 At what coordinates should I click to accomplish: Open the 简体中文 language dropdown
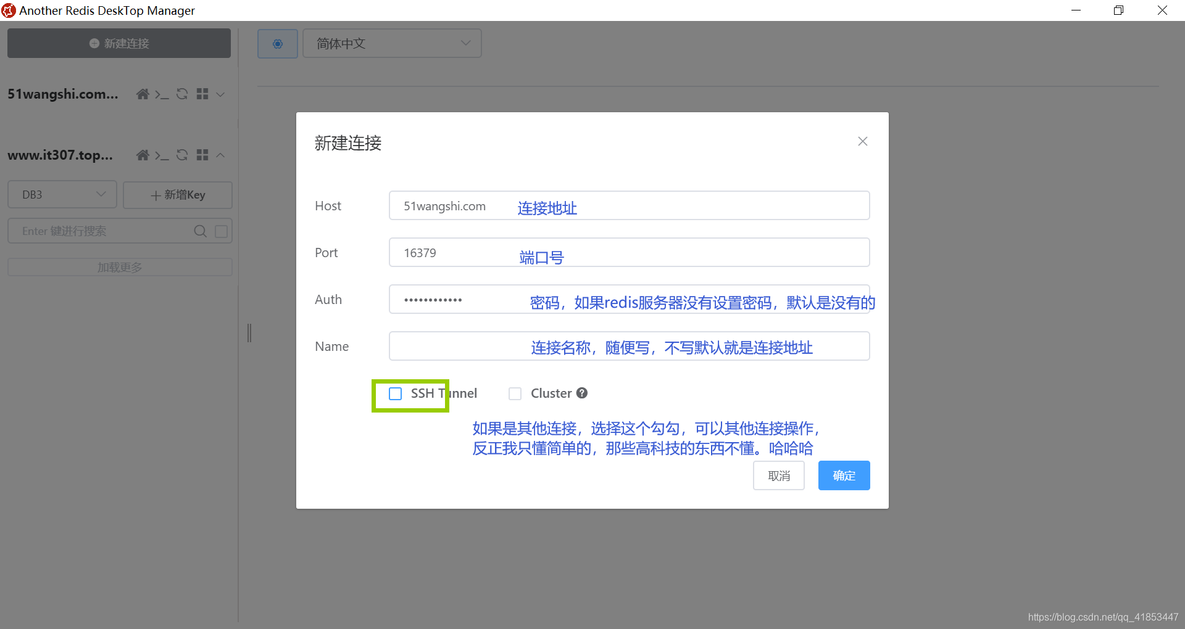[x=392, y=44]
